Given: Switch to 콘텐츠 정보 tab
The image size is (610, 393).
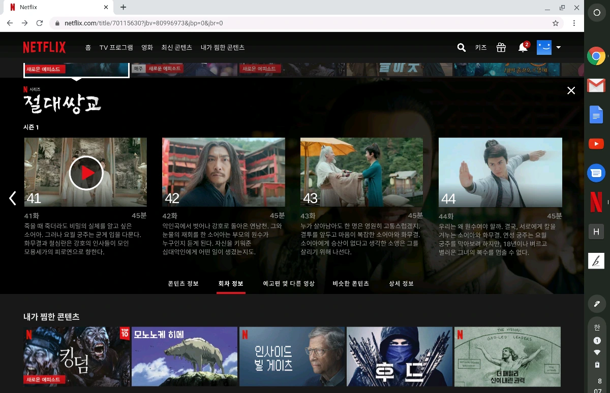Looking at the screenshot, I should pyautogui.click(x=183, y=283).
